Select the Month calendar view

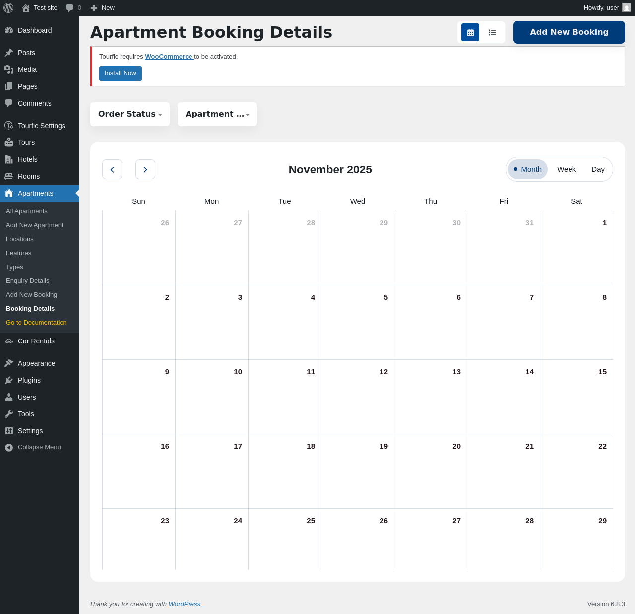(x=528, y=169)
